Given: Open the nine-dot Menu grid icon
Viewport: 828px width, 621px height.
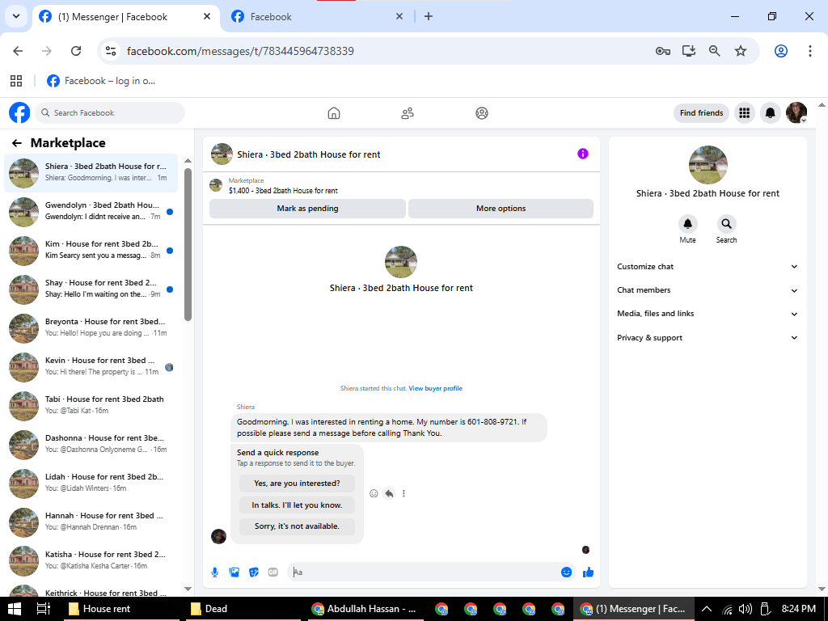Looking at the screenshot, I should (x=745, y=113).
